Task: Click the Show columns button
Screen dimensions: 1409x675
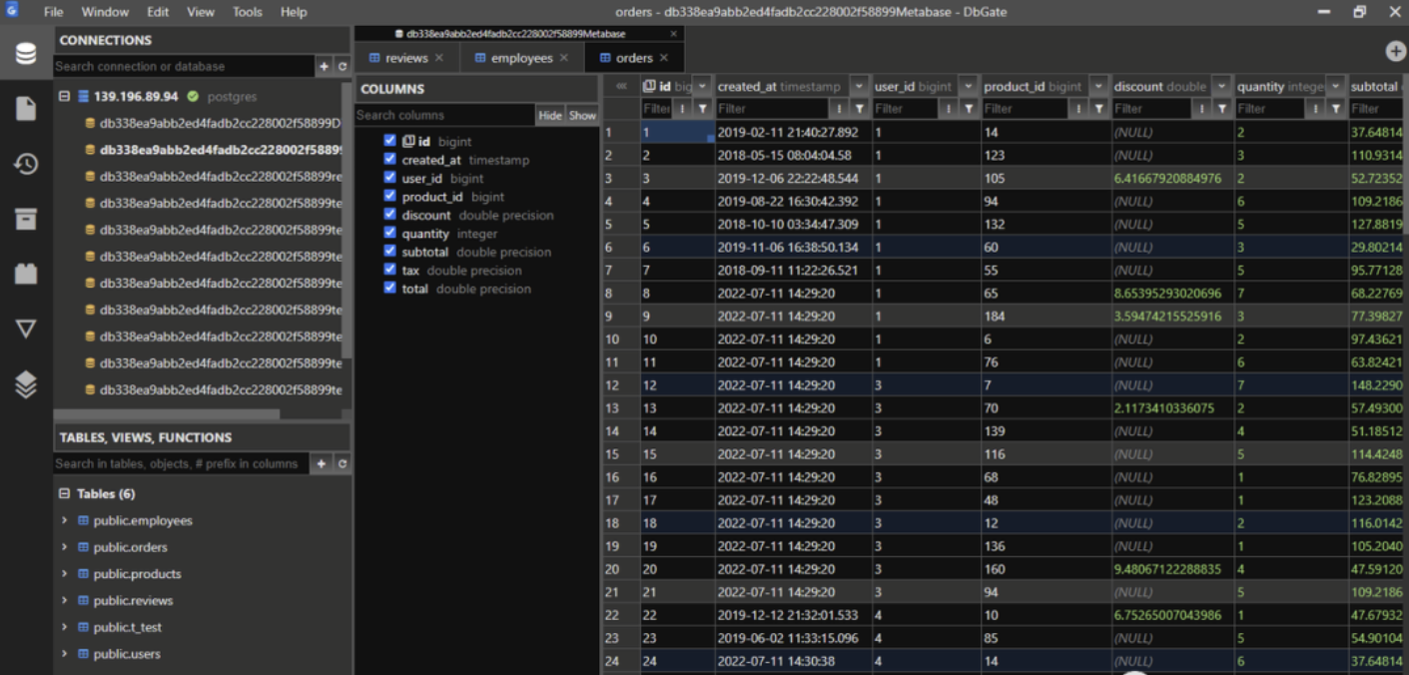Action: (582, 116)
